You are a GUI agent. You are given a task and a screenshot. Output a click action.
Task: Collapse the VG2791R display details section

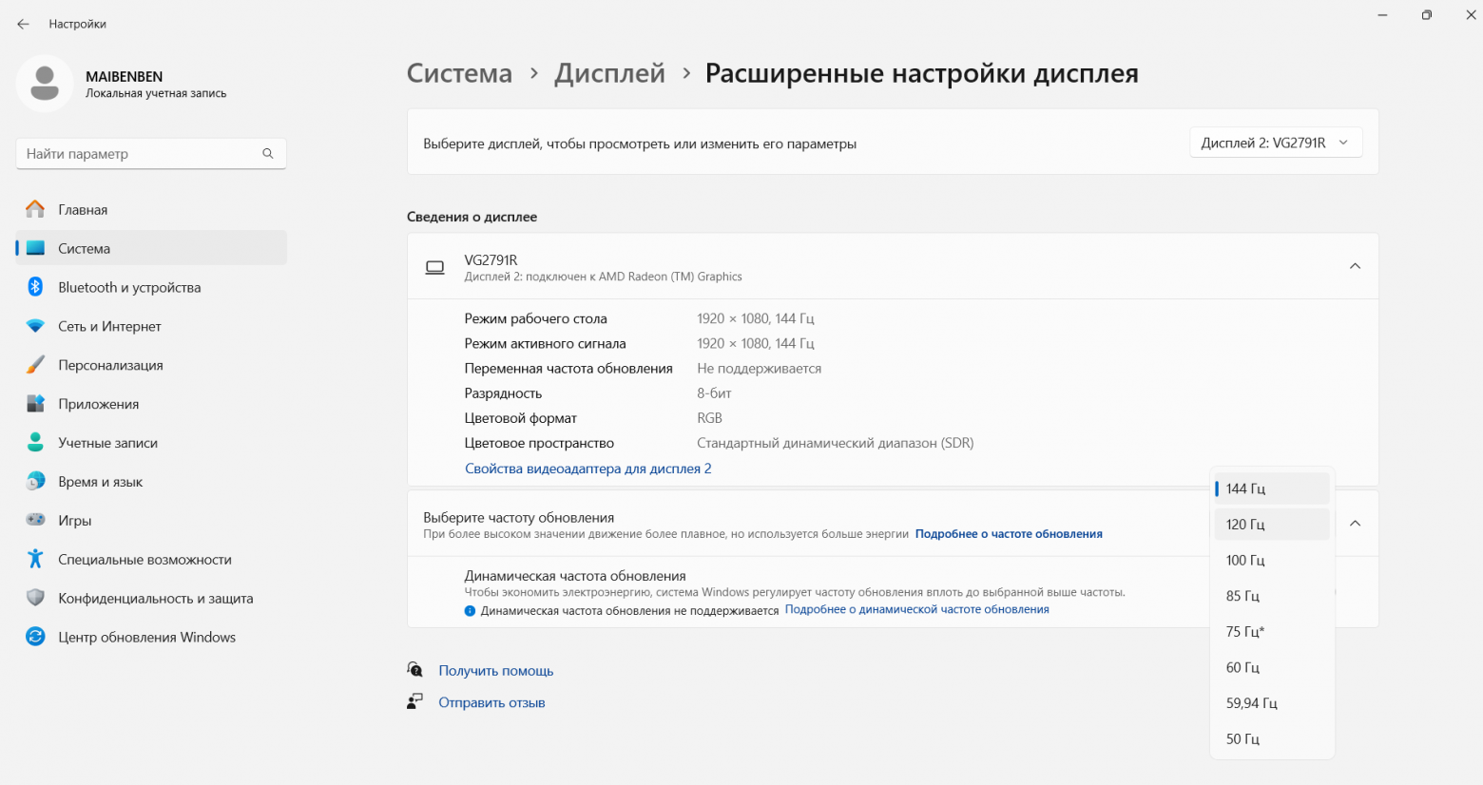(x=1355, y=266)
